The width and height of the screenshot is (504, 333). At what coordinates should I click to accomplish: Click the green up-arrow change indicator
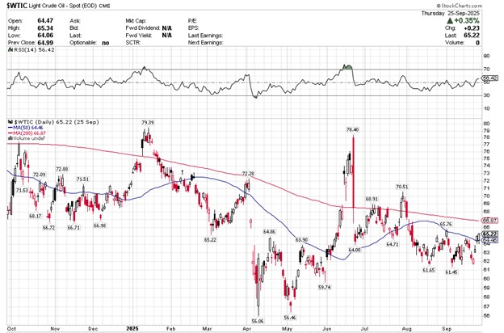tap(448, 22)
